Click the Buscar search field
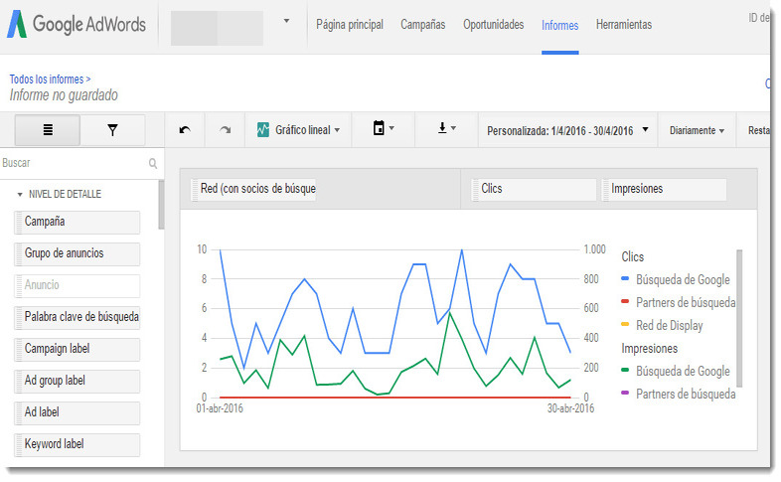 click(74, 163)
